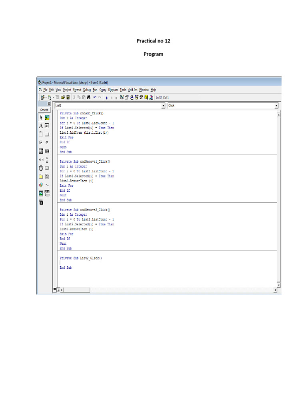Screen dimensions: 307x410
Task: Select the Label control tool
Action: (x=41, y=126)
